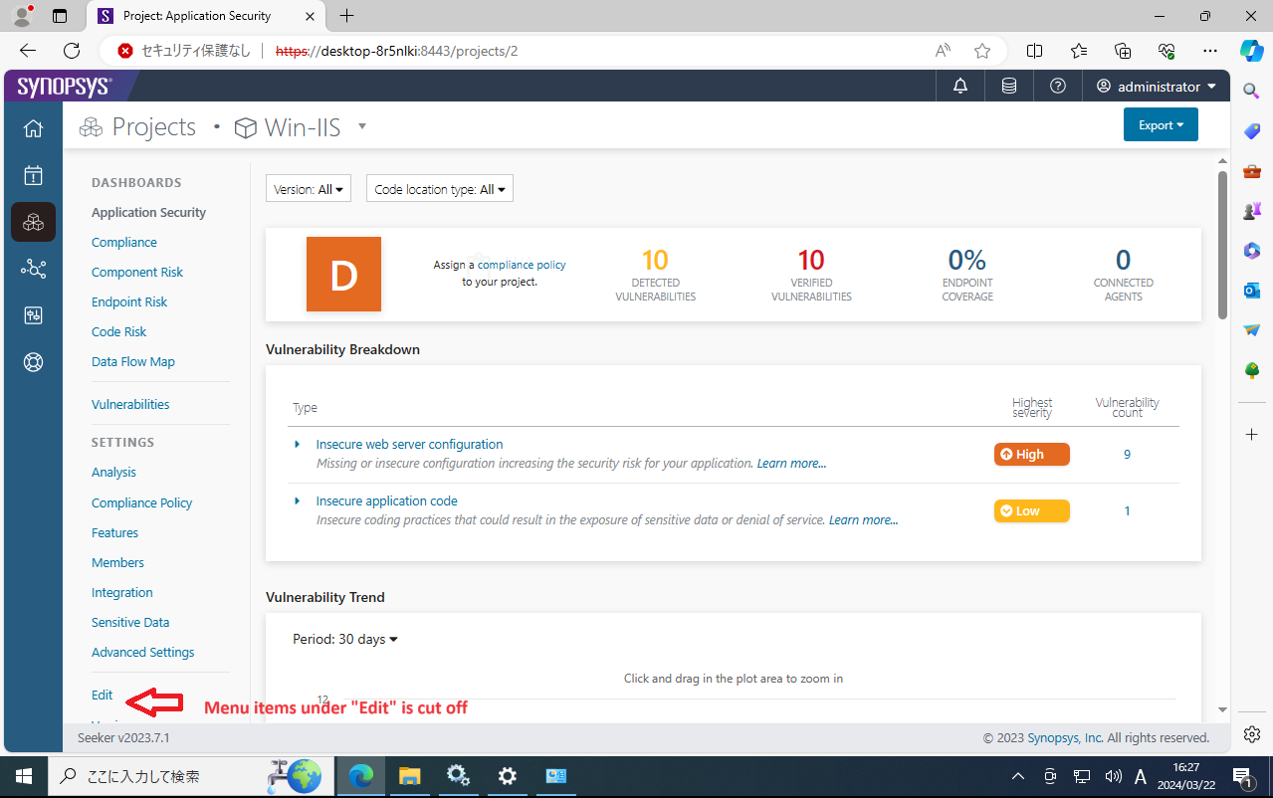
Task: Click the notifications bell icon
Action: 960,87
